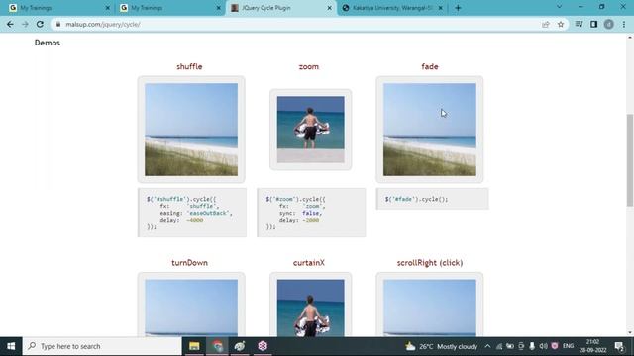Click the shuffle code snippet
Screen dimensions: 634x356
pos(192,213)
